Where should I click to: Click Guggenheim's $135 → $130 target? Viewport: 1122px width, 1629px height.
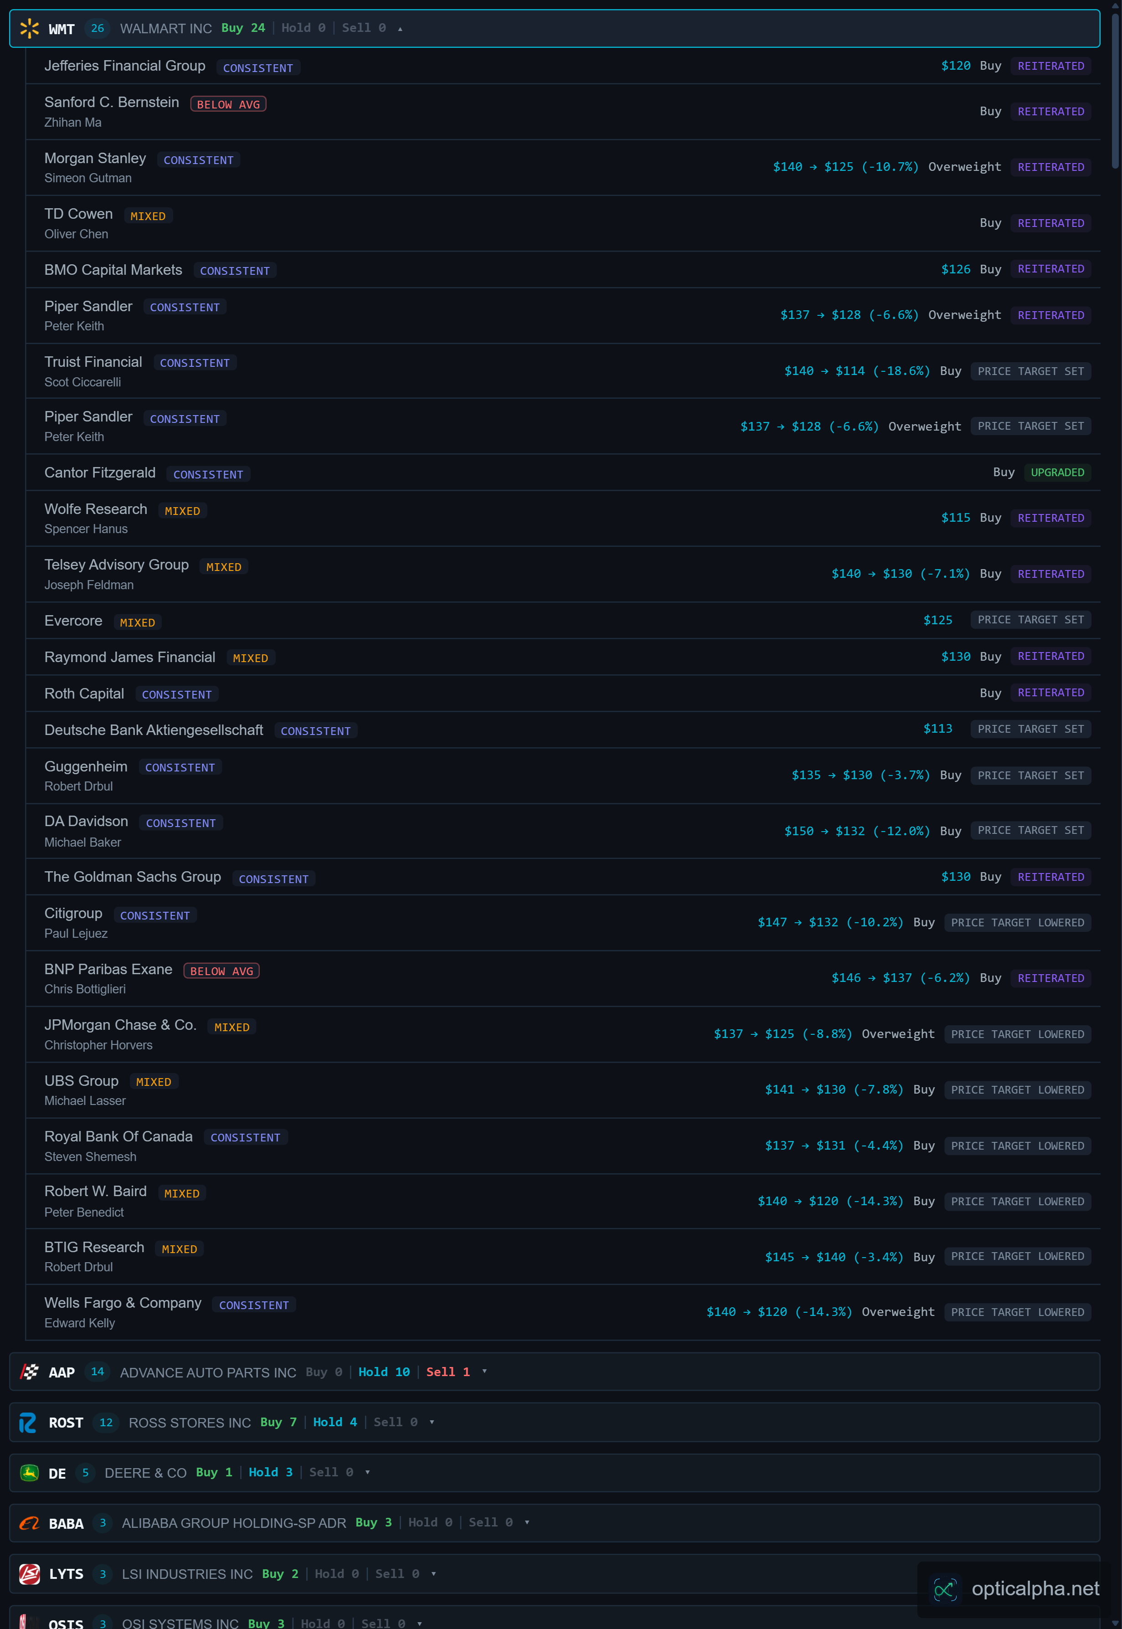860,775
